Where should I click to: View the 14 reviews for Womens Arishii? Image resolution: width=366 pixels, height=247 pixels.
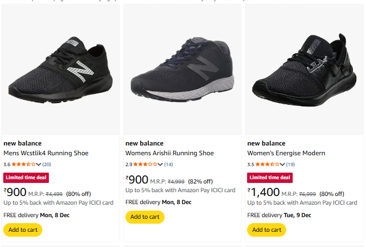click(168, 164)
